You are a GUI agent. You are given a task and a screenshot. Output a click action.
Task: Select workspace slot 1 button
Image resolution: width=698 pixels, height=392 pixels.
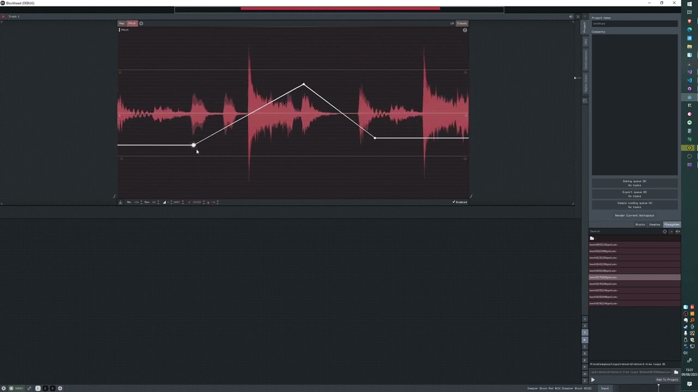pos(585,319)
